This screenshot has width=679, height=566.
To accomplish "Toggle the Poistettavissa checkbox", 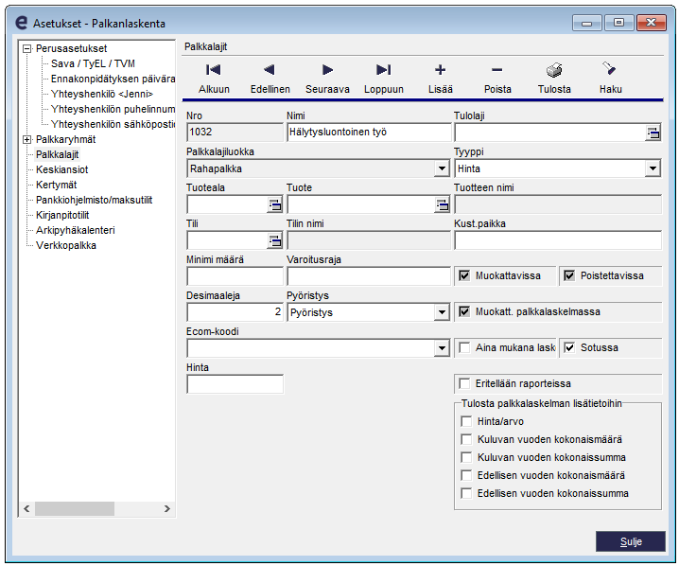I will coord(569,275).
